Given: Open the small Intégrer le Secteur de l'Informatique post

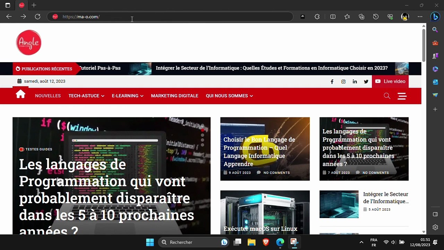Looking at the screenshot, I should (386, 198).
